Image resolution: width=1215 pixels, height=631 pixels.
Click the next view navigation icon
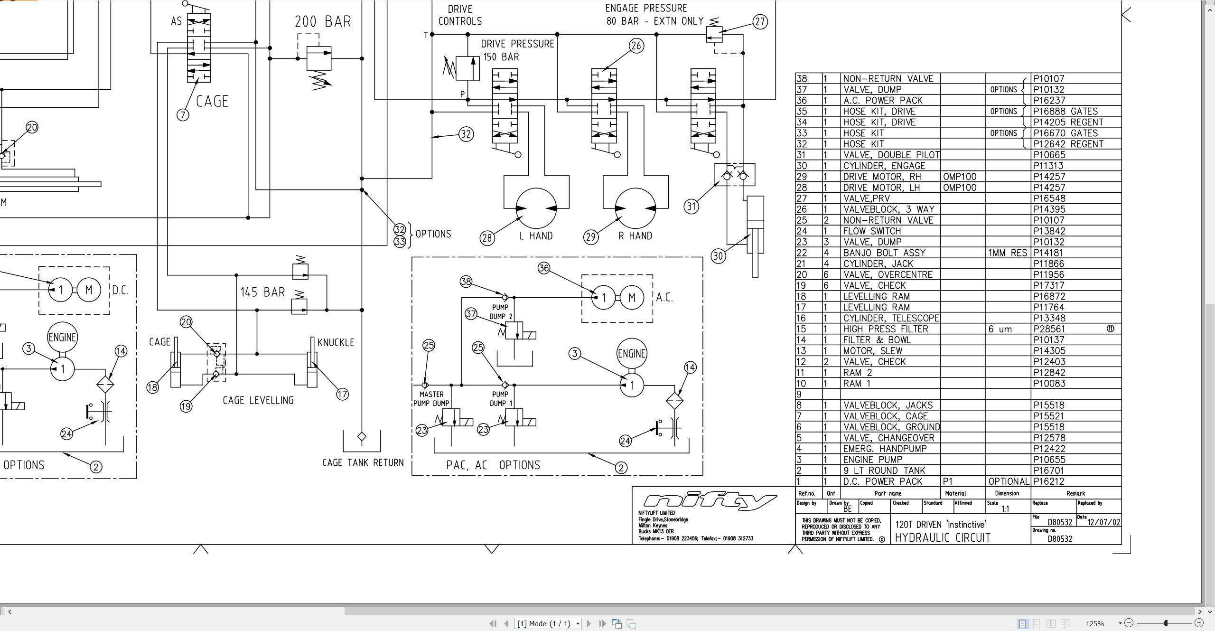[x=631, y=623]
